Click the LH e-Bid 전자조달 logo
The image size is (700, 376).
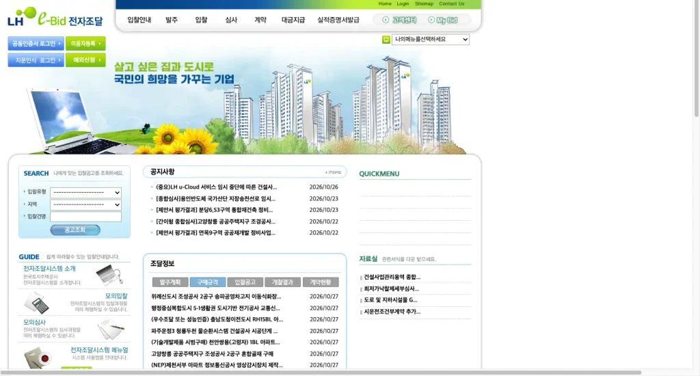point(55,18)
